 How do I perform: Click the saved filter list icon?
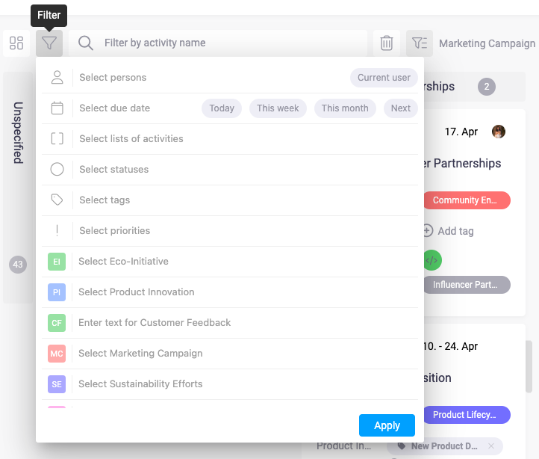(420, 43)
